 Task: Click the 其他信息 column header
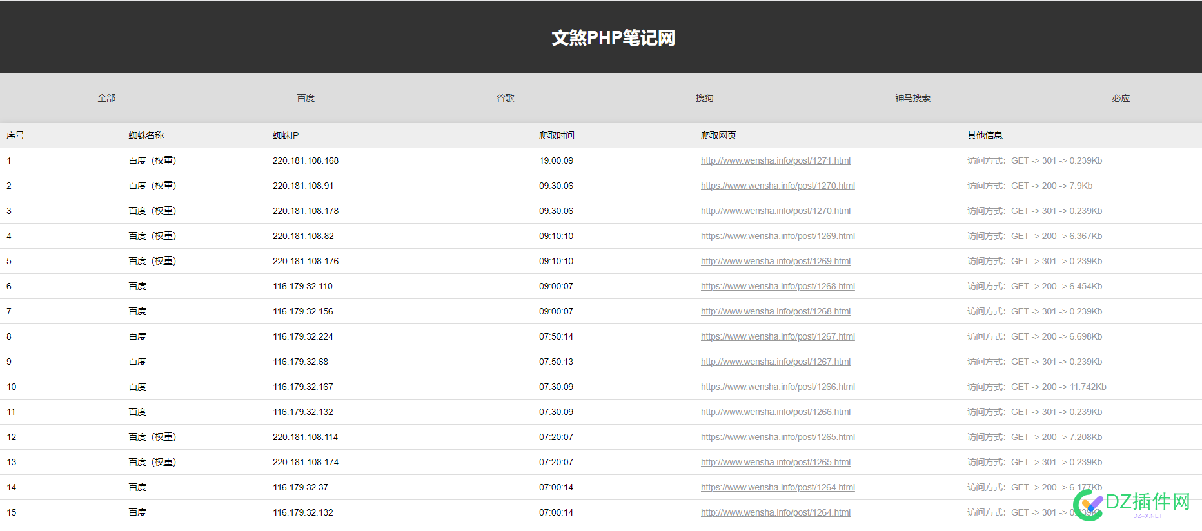(985, 135)
